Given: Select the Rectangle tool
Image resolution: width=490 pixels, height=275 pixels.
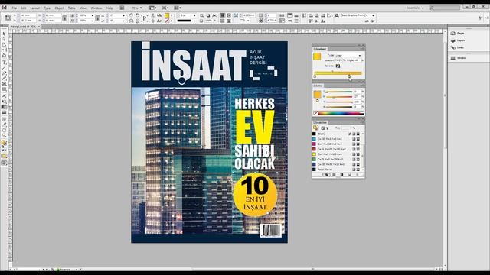Looking at the screenshot, I should tap(4, 89).
